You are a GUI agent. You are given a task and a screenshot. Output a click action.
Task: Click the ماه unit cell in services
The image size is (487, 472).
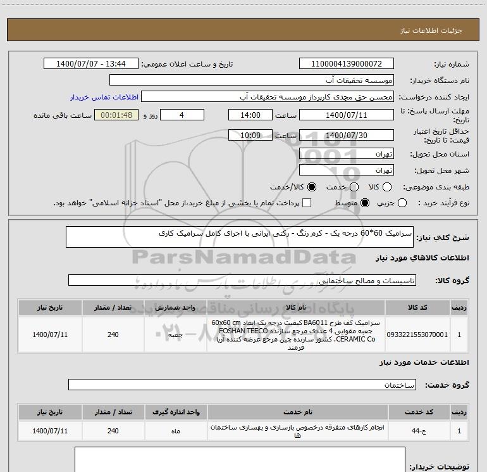coord(176,431)
